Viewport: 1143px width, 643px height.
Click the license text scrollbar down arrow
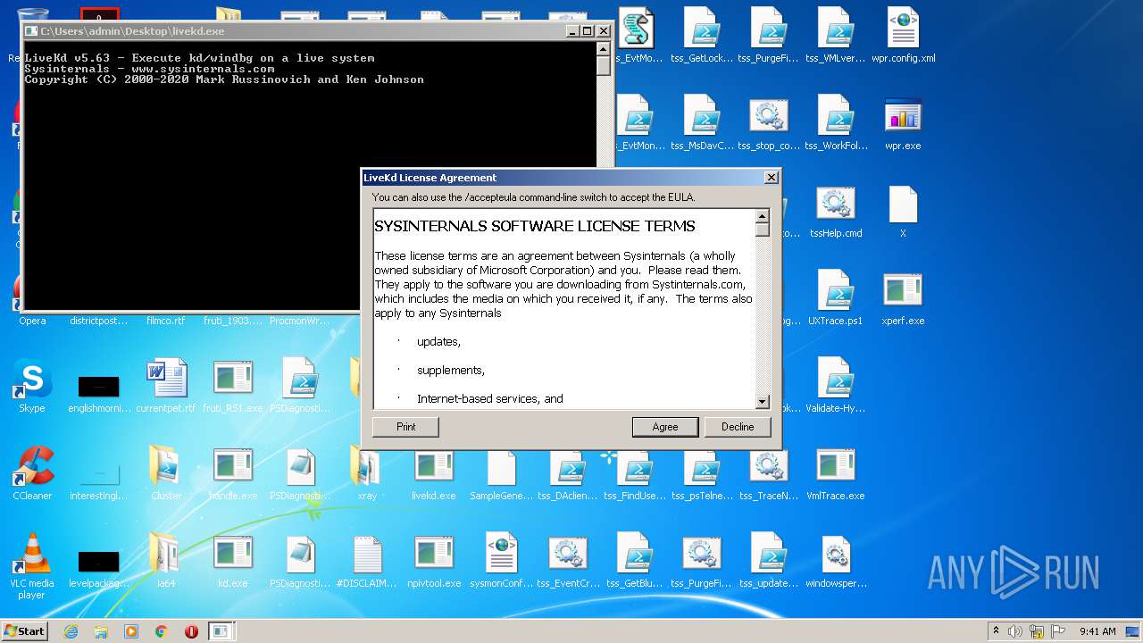click(762, 402)
